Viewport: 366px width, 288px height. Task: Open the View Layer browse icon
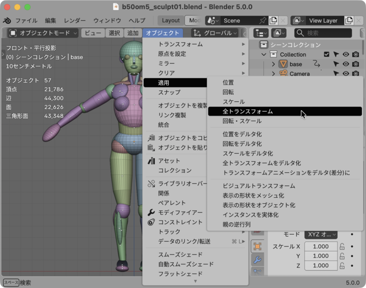pyautogui.click(x=298, y=20)
